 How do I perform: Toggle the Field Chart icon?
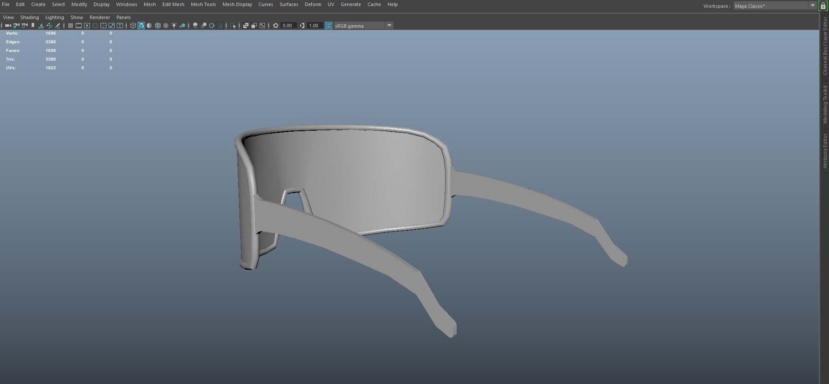(103, 25)
